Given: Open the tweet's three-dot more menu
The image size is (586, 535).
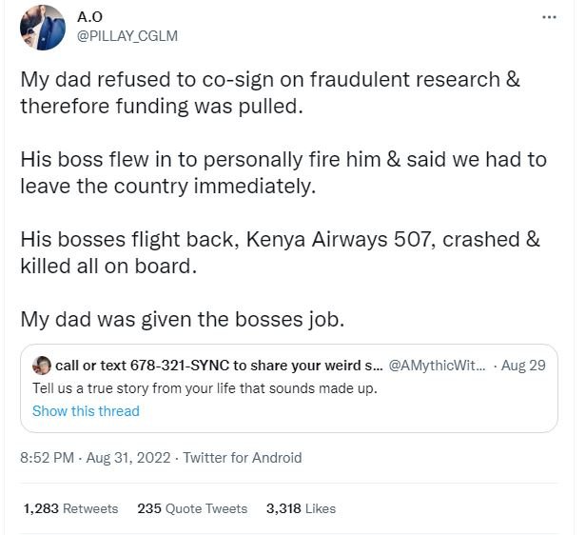Looking at the screenshot, I should click(x=548, y=18).
